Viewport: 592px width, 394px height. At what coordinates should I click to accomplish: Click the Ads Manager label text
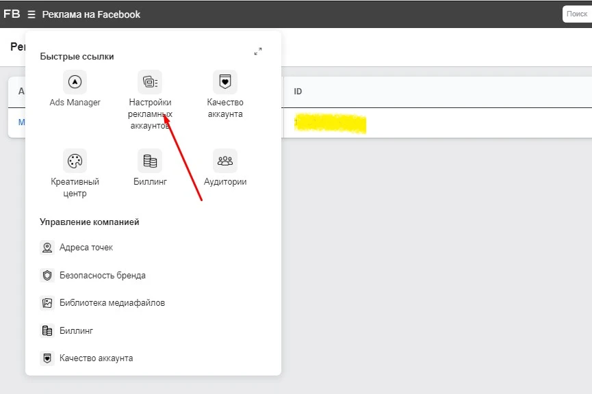pyautogui.click(x=75, y=103)
